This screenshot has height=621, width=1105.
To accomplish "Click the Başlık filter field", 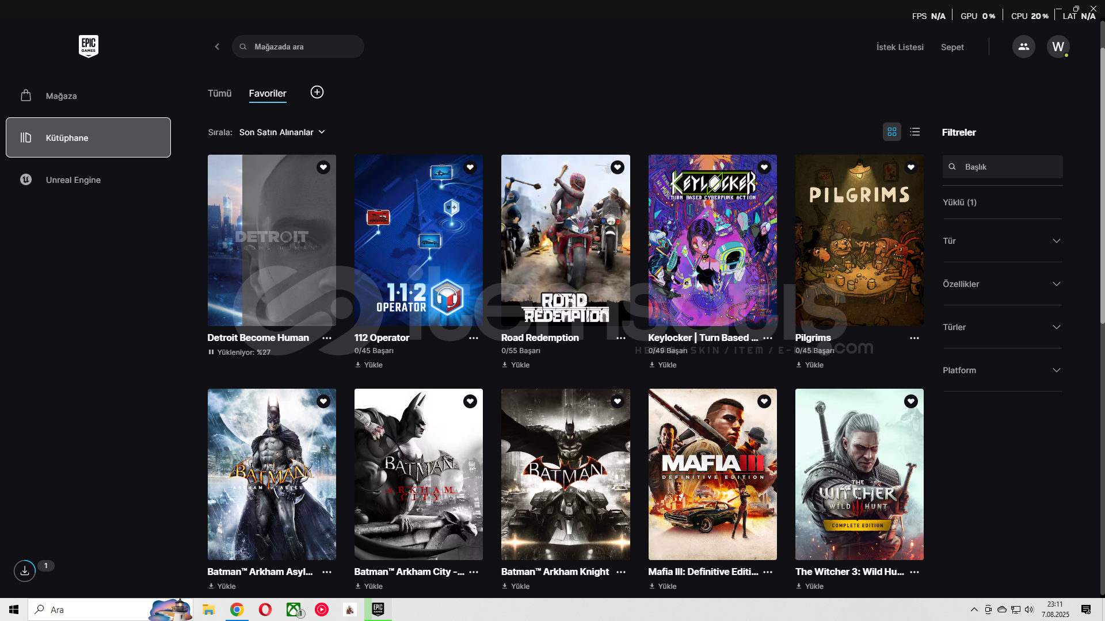I will click(1003, 167).
